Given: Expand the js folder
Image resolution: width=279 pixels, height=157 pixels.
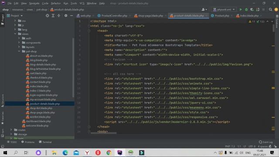Looking at the screenshot, I should (x=15, y=25).
